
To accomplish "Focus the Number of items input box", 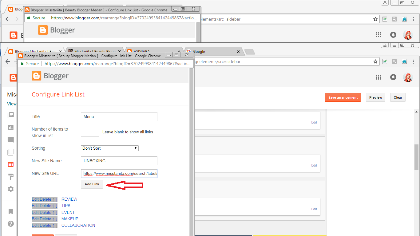I will tap(90, 132).
